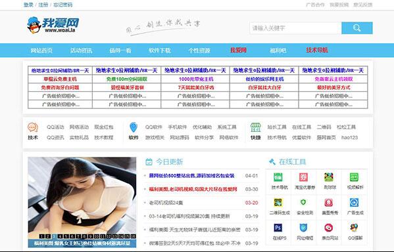Click the green storefront 快捷 icon
Screen dimensions: 394x252
point(255,127)
